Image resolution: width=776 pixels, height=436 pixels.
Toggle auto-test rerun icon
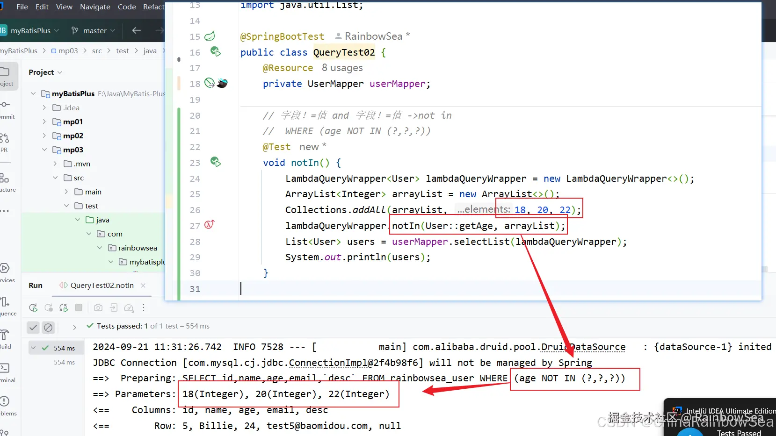pos(64,308)
